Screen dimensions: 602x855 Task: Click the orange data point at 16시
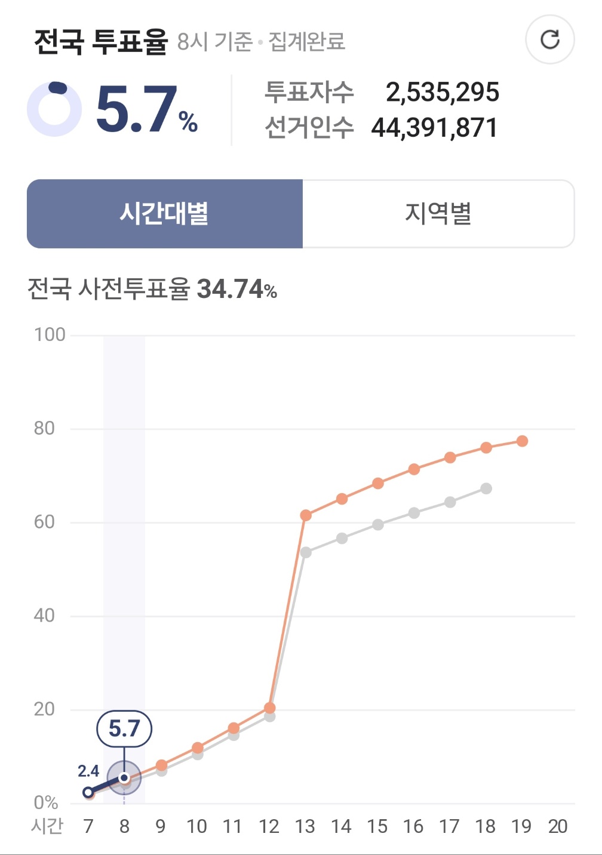coord(414,469)
